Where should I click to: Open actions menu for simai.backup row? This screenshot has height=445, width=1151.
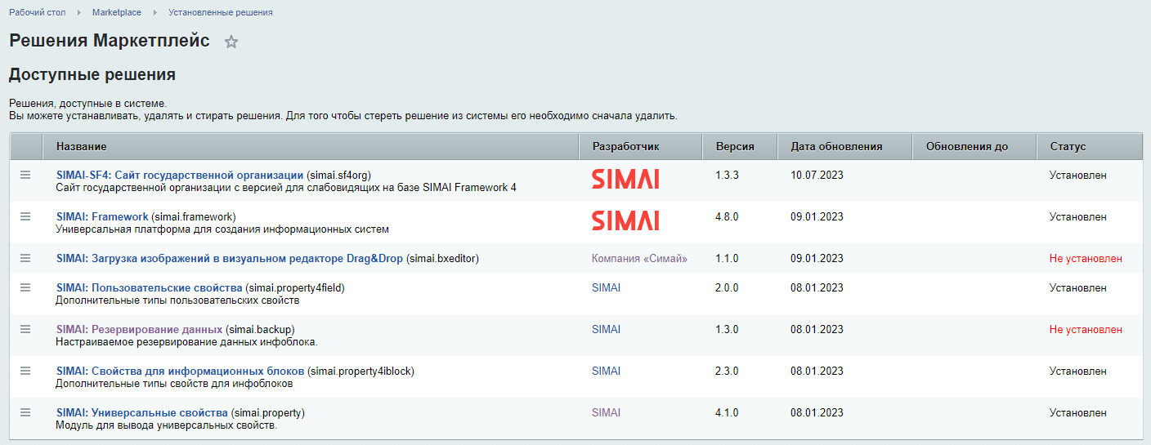pos(25,329)
